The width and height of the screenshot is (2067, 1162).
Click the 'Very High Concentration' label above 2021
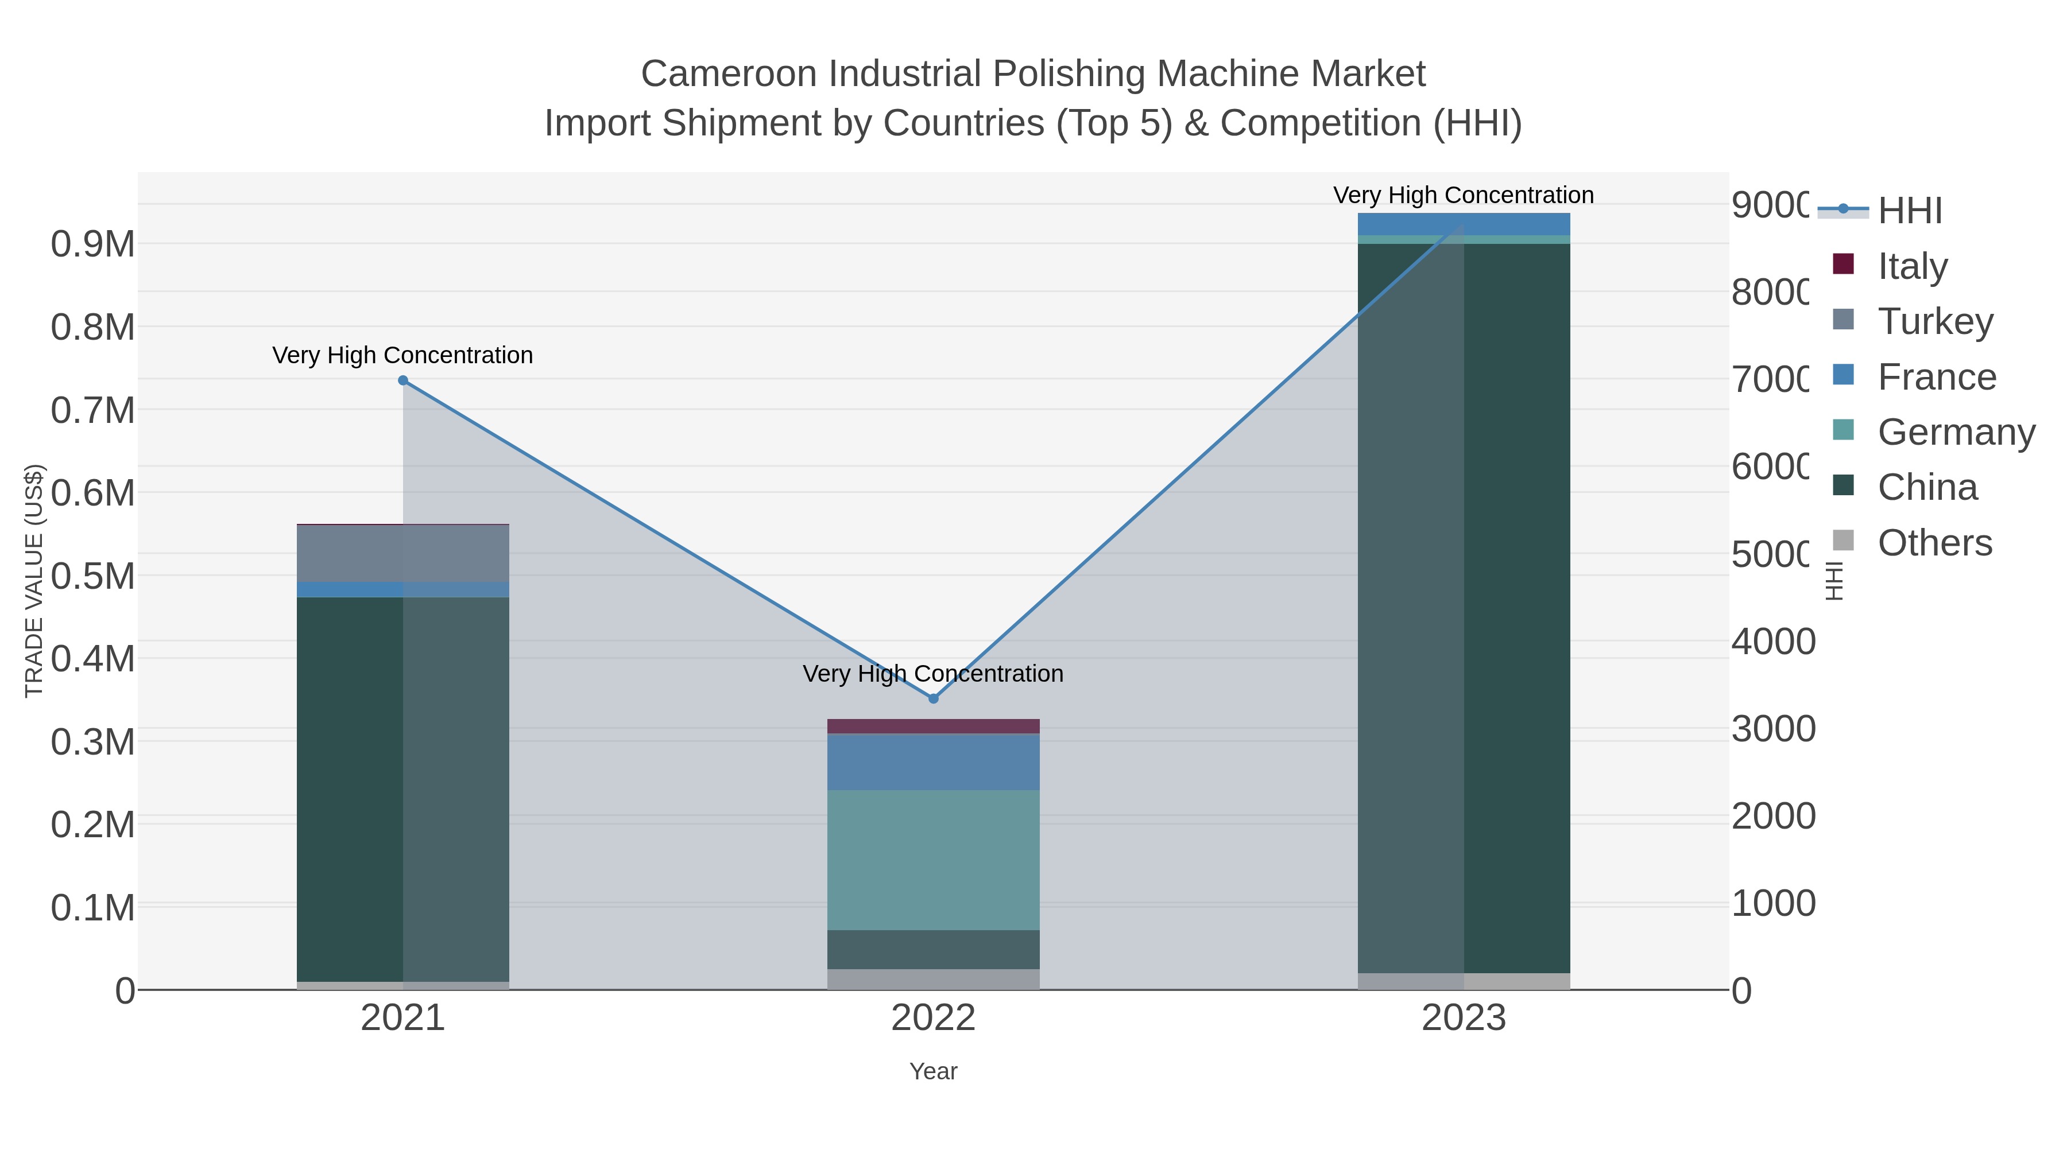[x=403, y=355]
